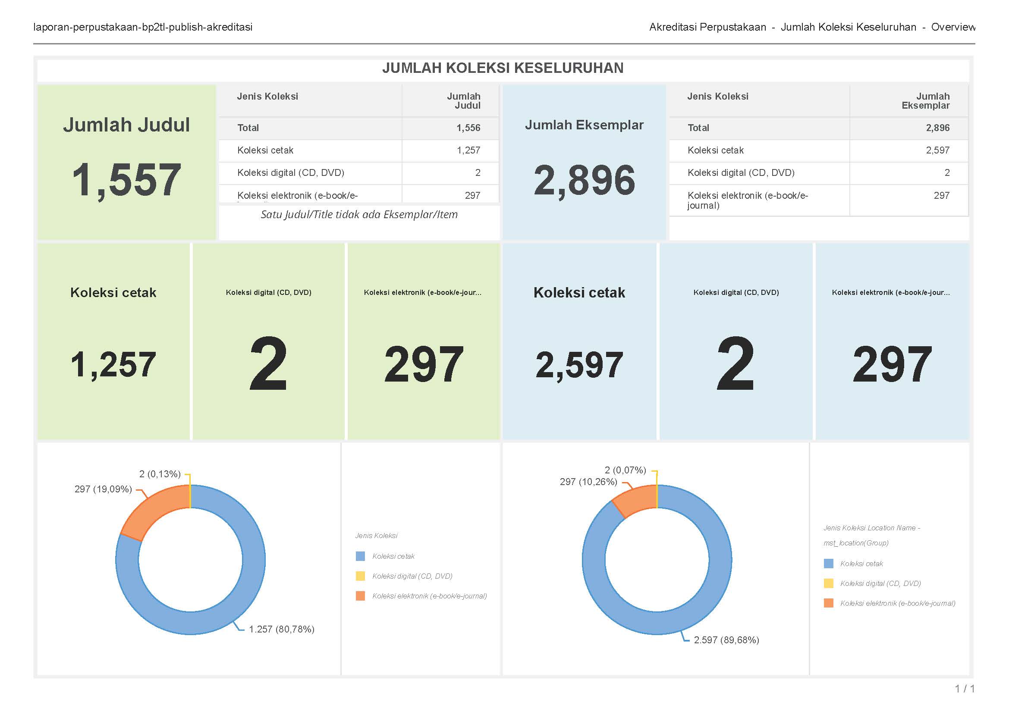Click blue Koleksi cetak legend swatch, left chart

point(360,556)
